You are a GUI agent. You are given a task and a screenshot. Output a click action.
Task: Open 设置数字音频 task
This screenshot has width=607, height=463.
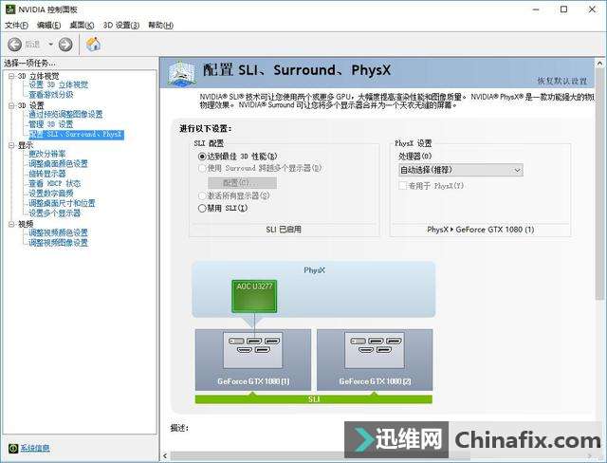pyautogui.click(x=50, y=194)
